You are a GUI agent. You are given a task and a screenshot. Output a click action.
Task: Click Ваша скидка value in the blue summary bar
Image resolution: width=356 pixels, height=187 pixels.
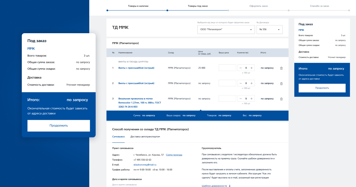coord(189,116)
